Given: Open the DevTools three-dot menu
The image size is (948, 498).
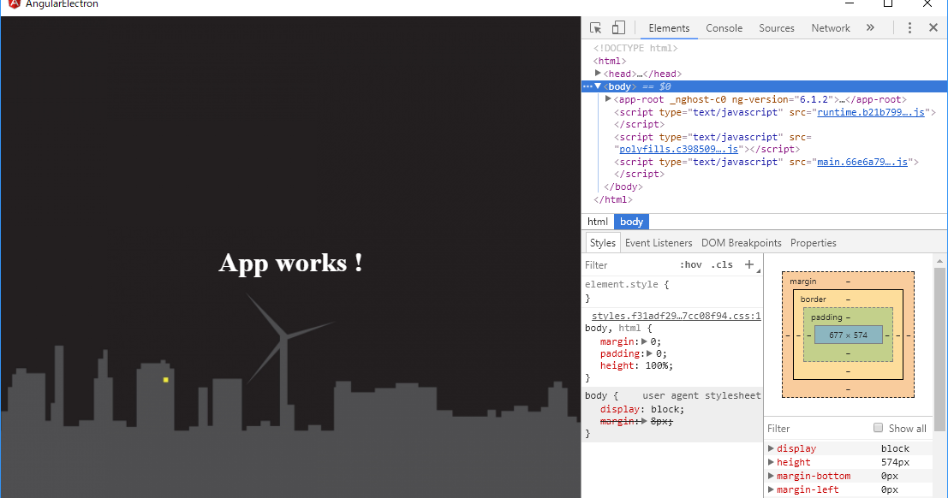Looking at the screenshot, I should click(x=909, y=27).
